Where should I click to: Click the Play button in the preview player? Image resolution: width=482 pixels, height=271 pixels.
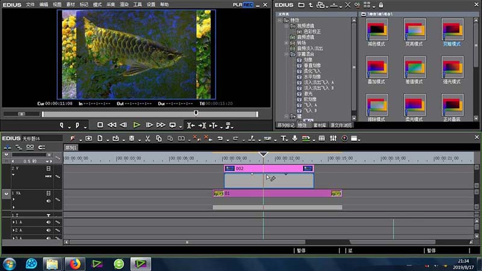pos(137,125)
